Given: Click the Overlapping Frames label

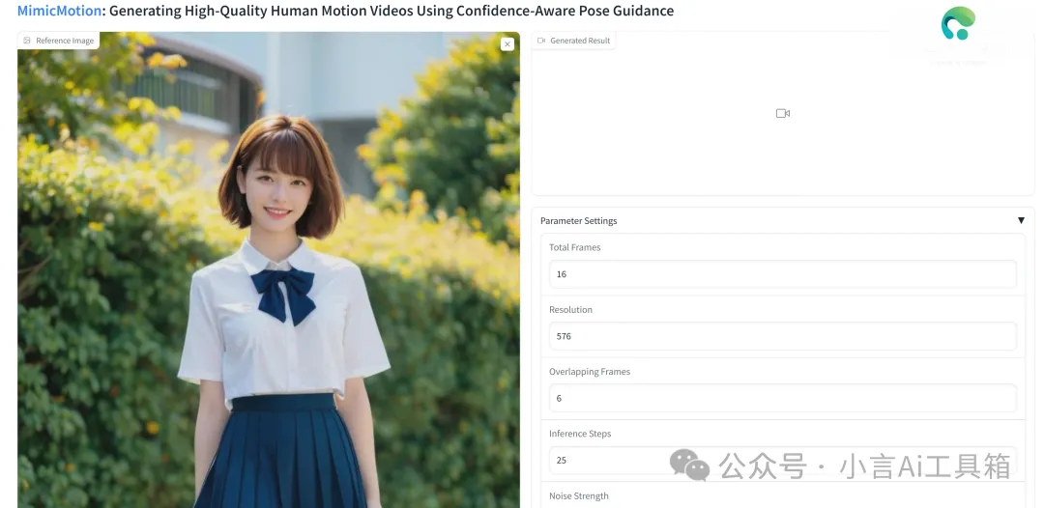Looking at the screenshot, I should 590,372.
